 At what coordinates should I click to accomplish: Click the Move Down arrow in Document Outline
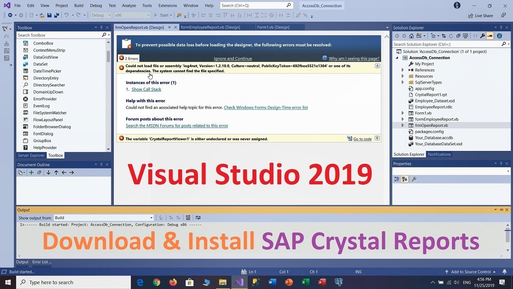click(48, 173)
